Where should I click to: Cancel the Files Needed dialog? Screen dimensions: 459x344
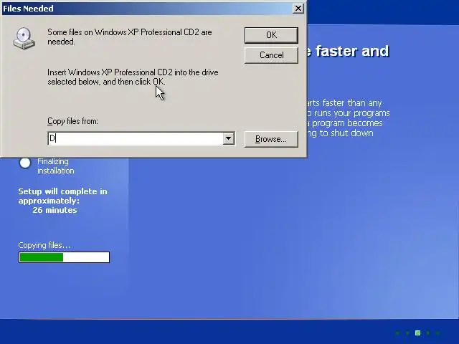[271, 55]
